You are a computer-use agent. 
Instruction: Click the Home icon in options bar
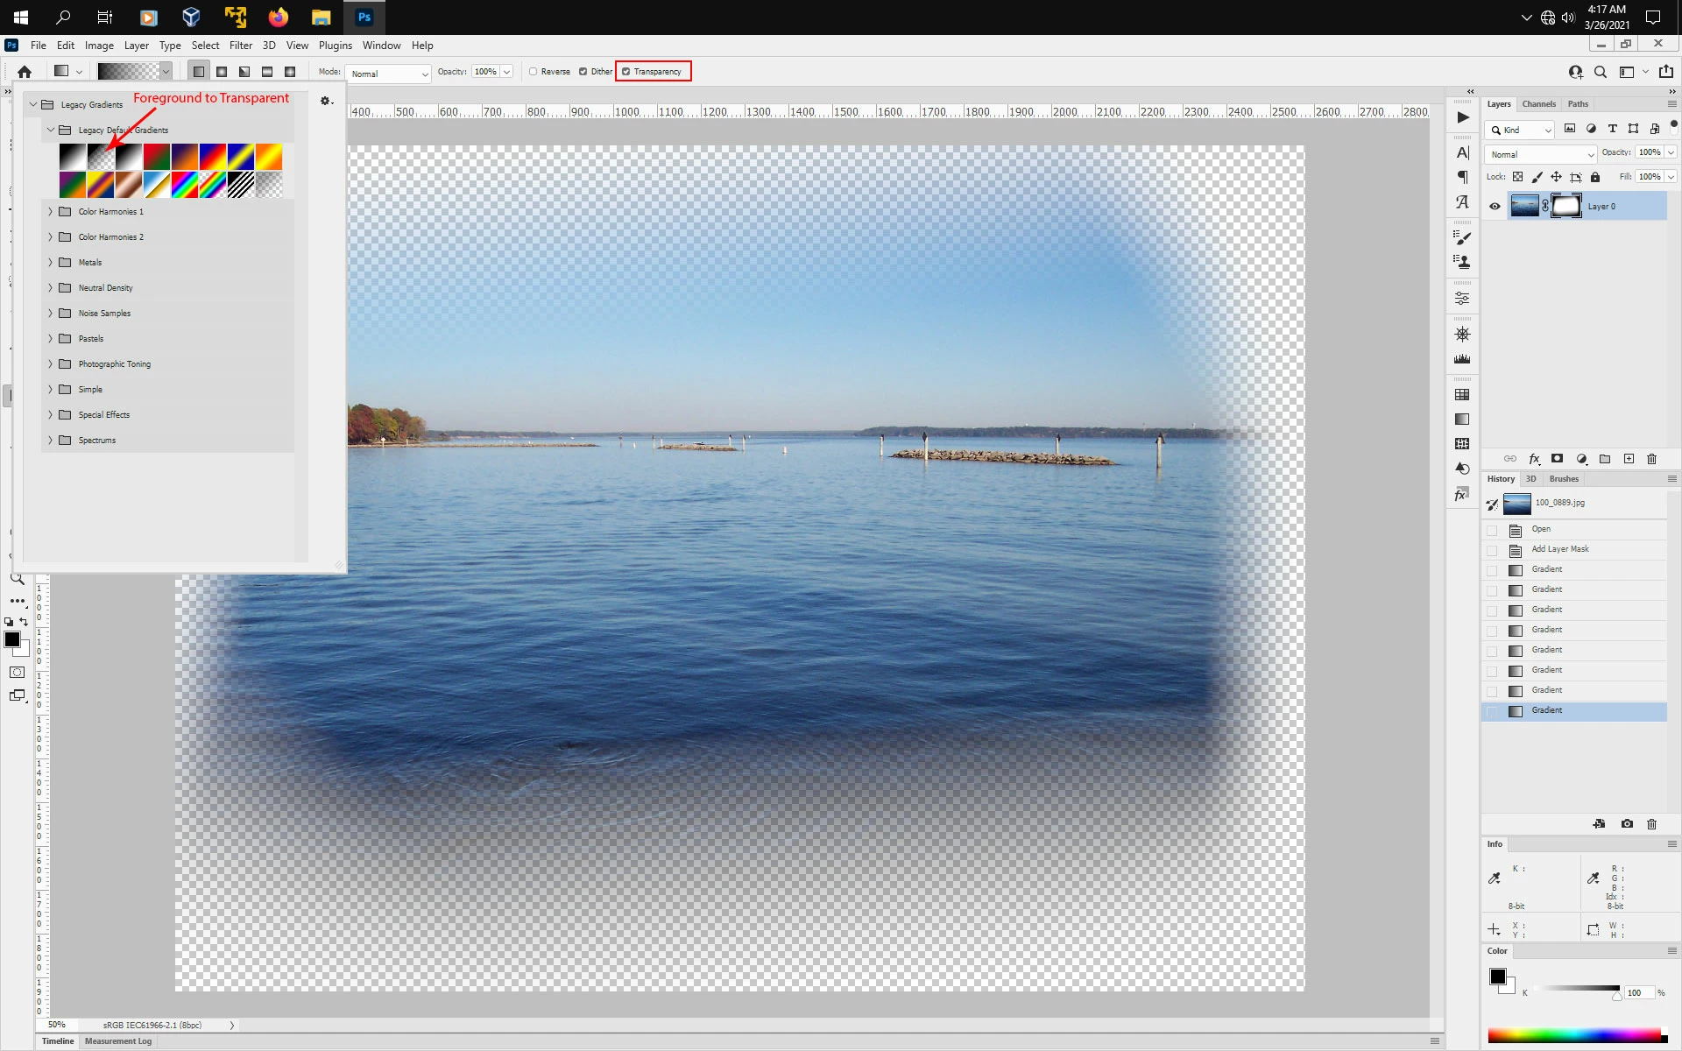tap(25, 72)
